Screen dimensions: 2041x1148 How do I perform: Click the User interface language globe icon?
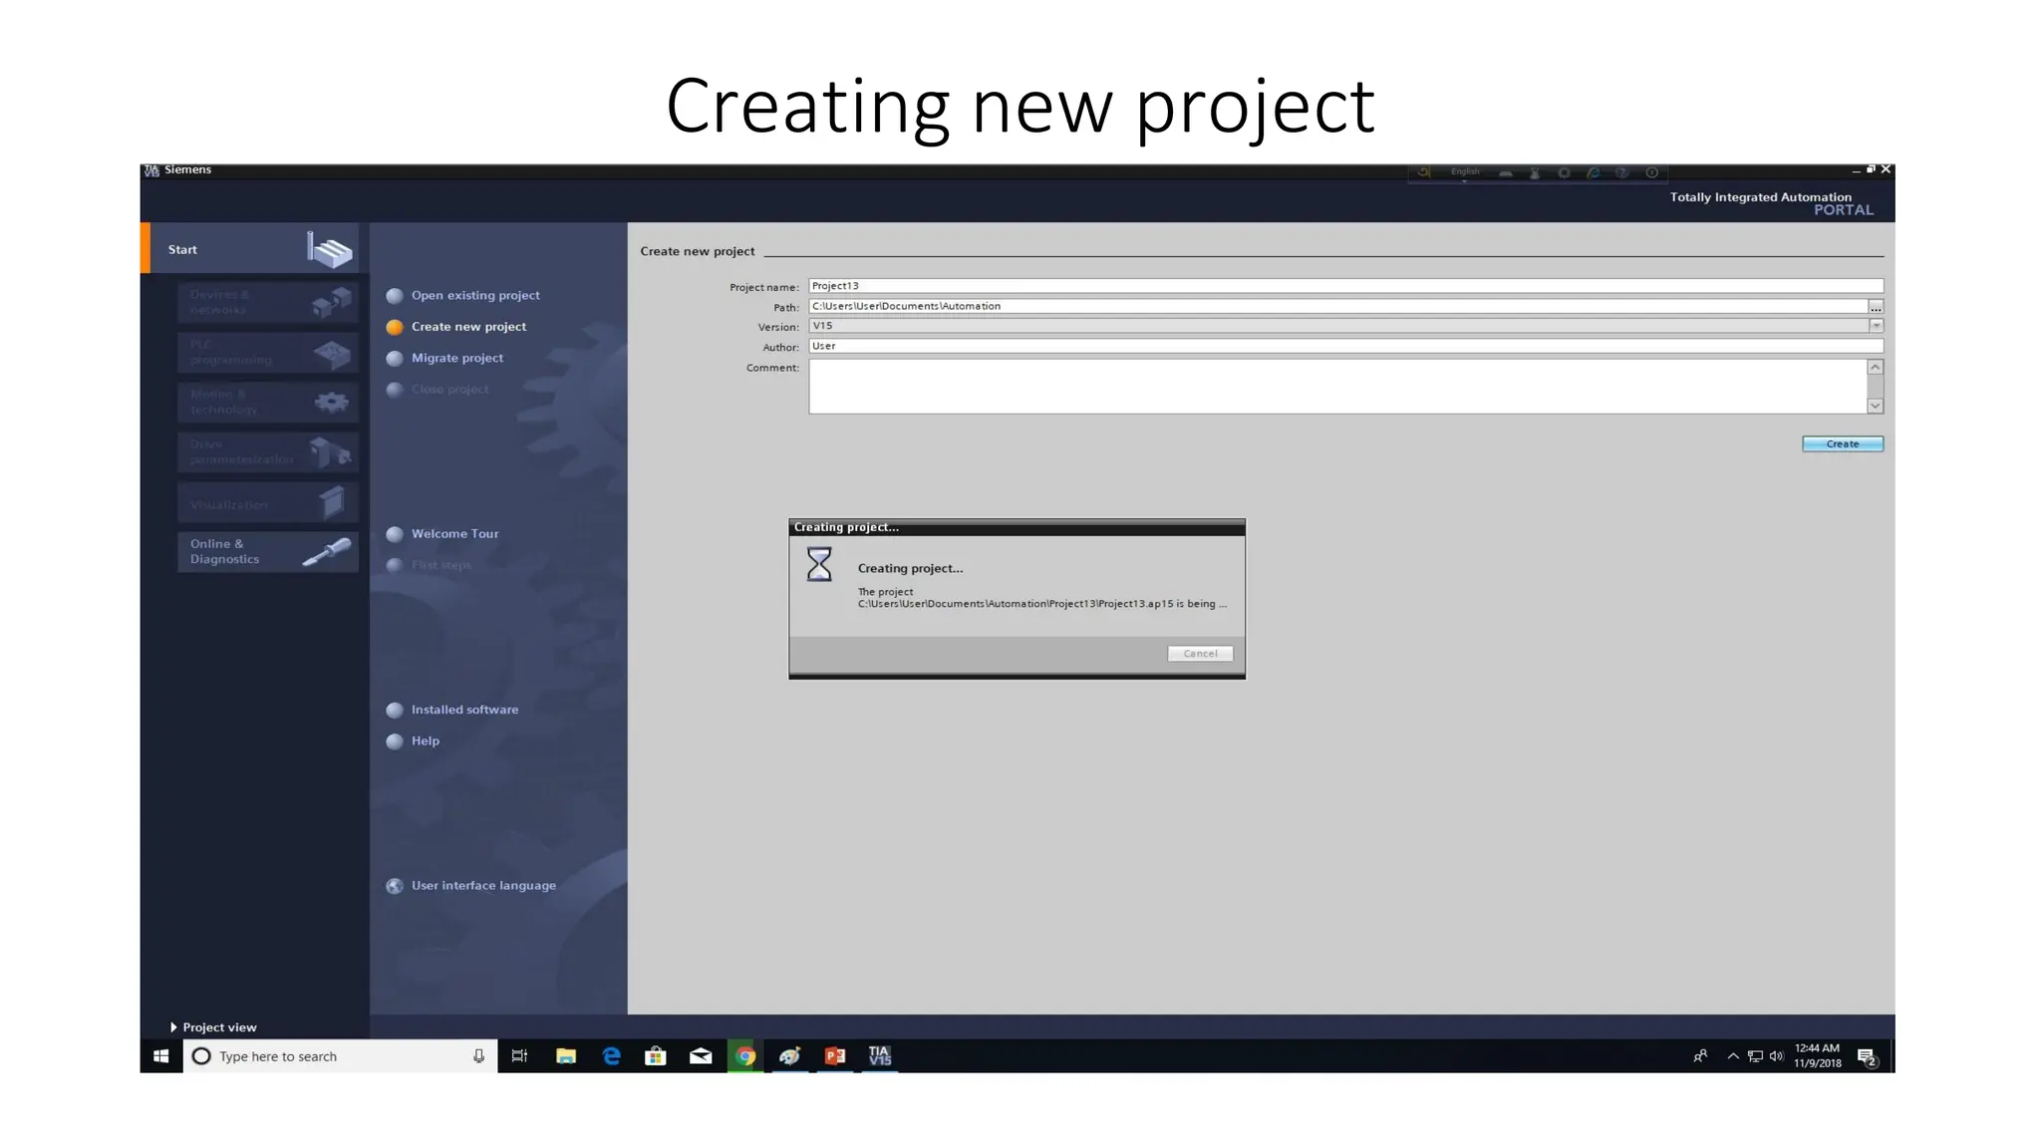(395, 886)
